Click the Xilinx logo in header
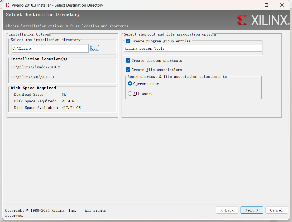 [263, 20]
